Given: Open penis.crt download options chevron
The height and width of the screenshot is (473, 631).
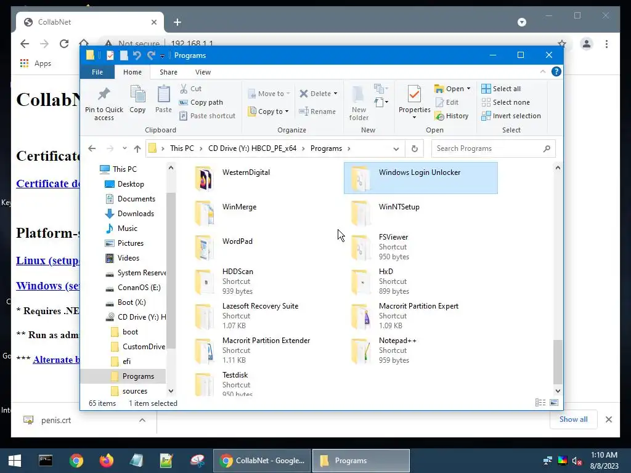Looking at the screenshot, I should click(x=142, y=420).
